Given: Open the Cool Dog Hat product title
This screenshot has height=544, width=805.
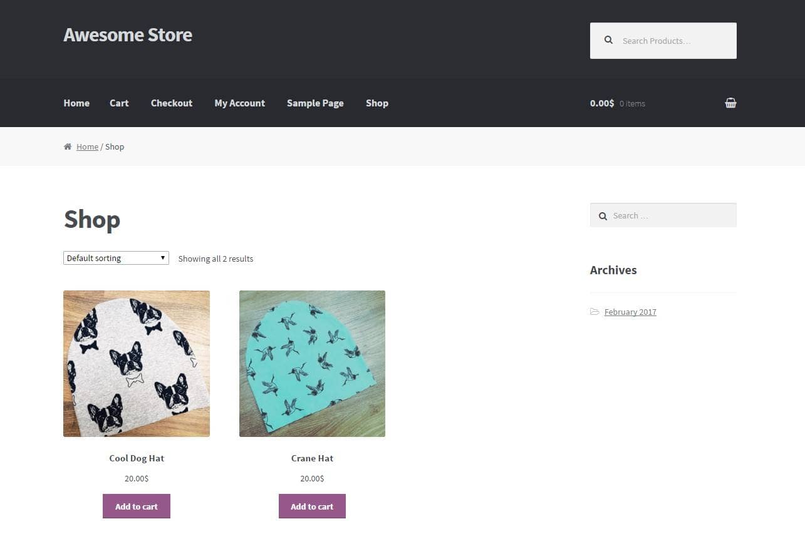Looking at the screenshot, I should tap(137, 458).
